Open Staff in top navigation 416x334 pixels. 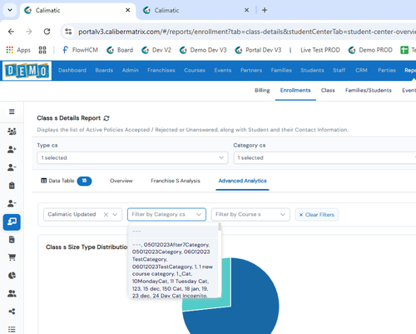coord(339,70)
